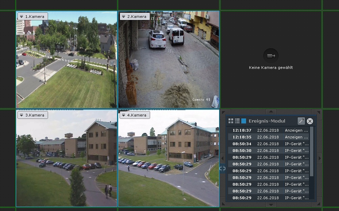Switch Ereignis-Modul to tile grid view
The width and height of the screenshot is (339, 211).
(231, 121)
